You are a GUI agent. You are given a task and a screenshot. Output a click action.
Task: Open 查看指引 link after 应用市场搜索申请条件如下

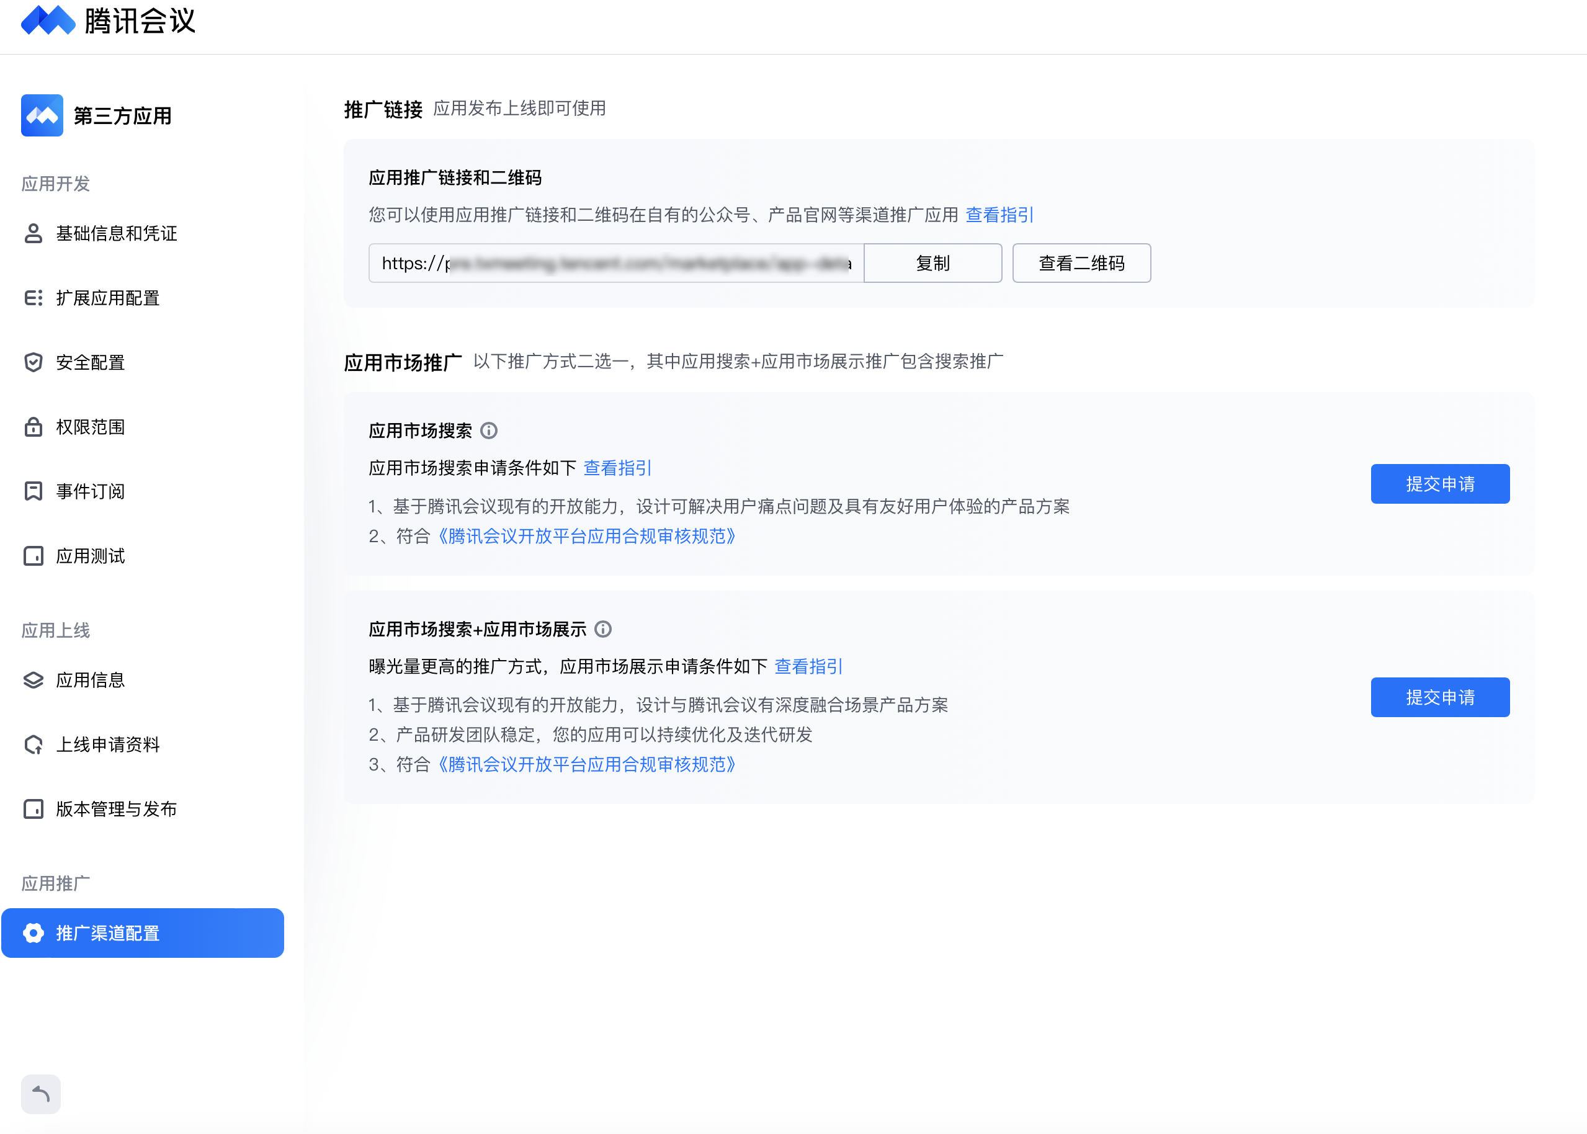coord(617,468)
